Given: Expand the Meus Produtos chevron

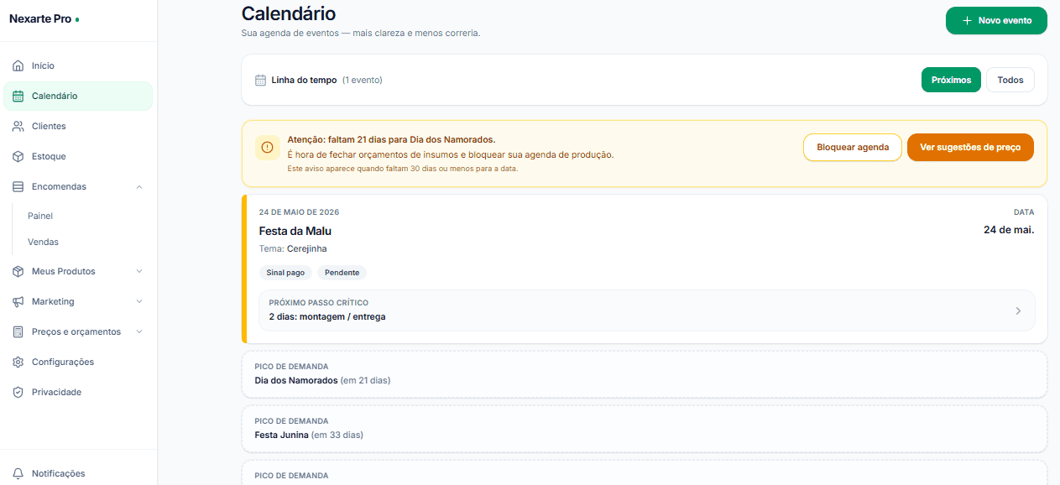Looking at the screenshot, I should coord(139,271).
